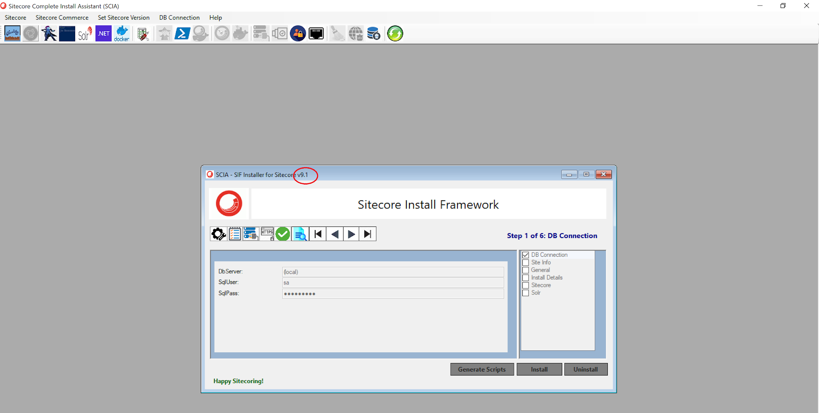The height and width of the screenshot is (413, 819).
Task: Open the Sitecore Commerce menu
Action: (x=62, y=18)
